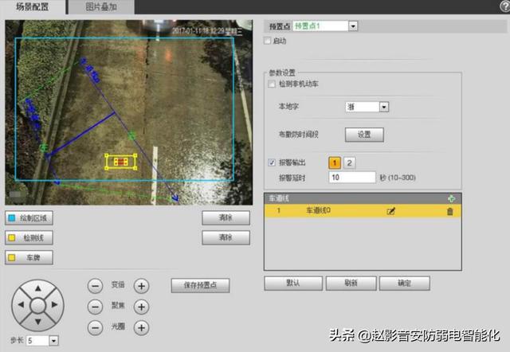Click the 设置 schedule button
This screenshot has height=352, width=510.
[364, 135]
